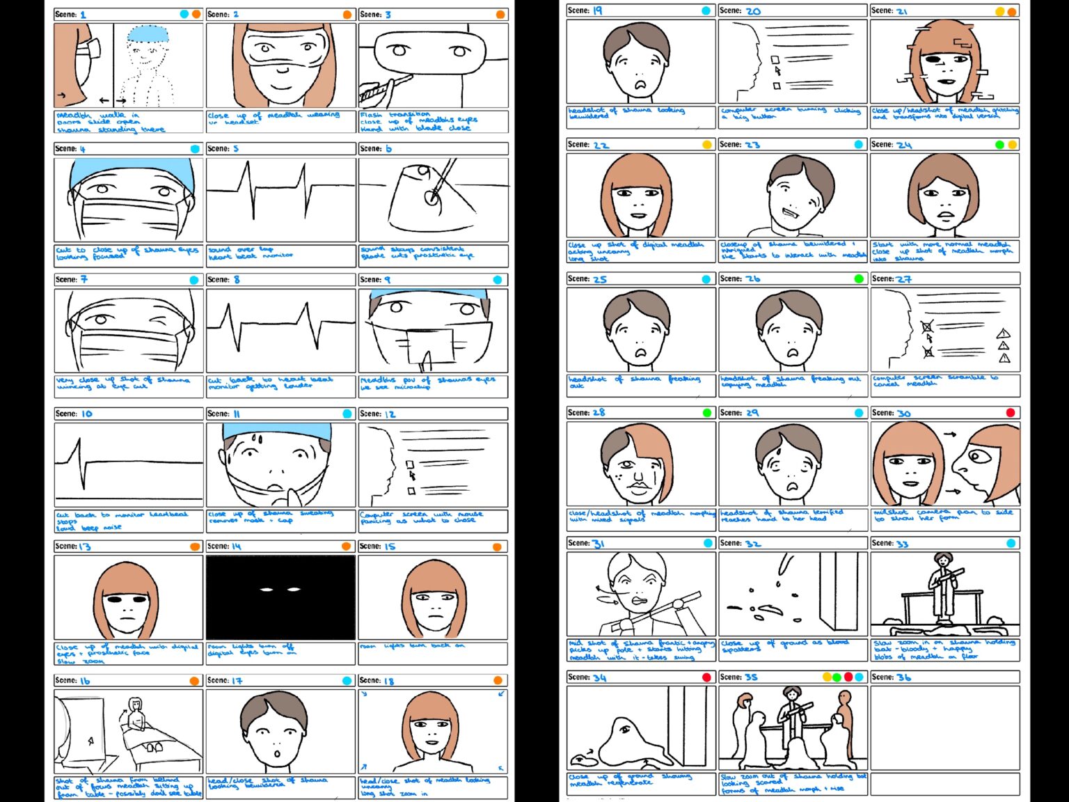Select the Scene 5 heartbeat monitor frame
Screen dimensions: 1069x802
pyautogui.click(x=280, y=199)
